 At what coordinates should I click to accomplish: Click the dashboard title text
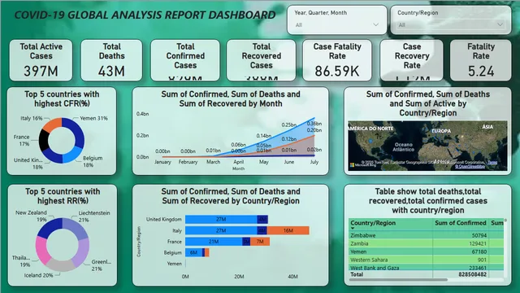[145, 15]
